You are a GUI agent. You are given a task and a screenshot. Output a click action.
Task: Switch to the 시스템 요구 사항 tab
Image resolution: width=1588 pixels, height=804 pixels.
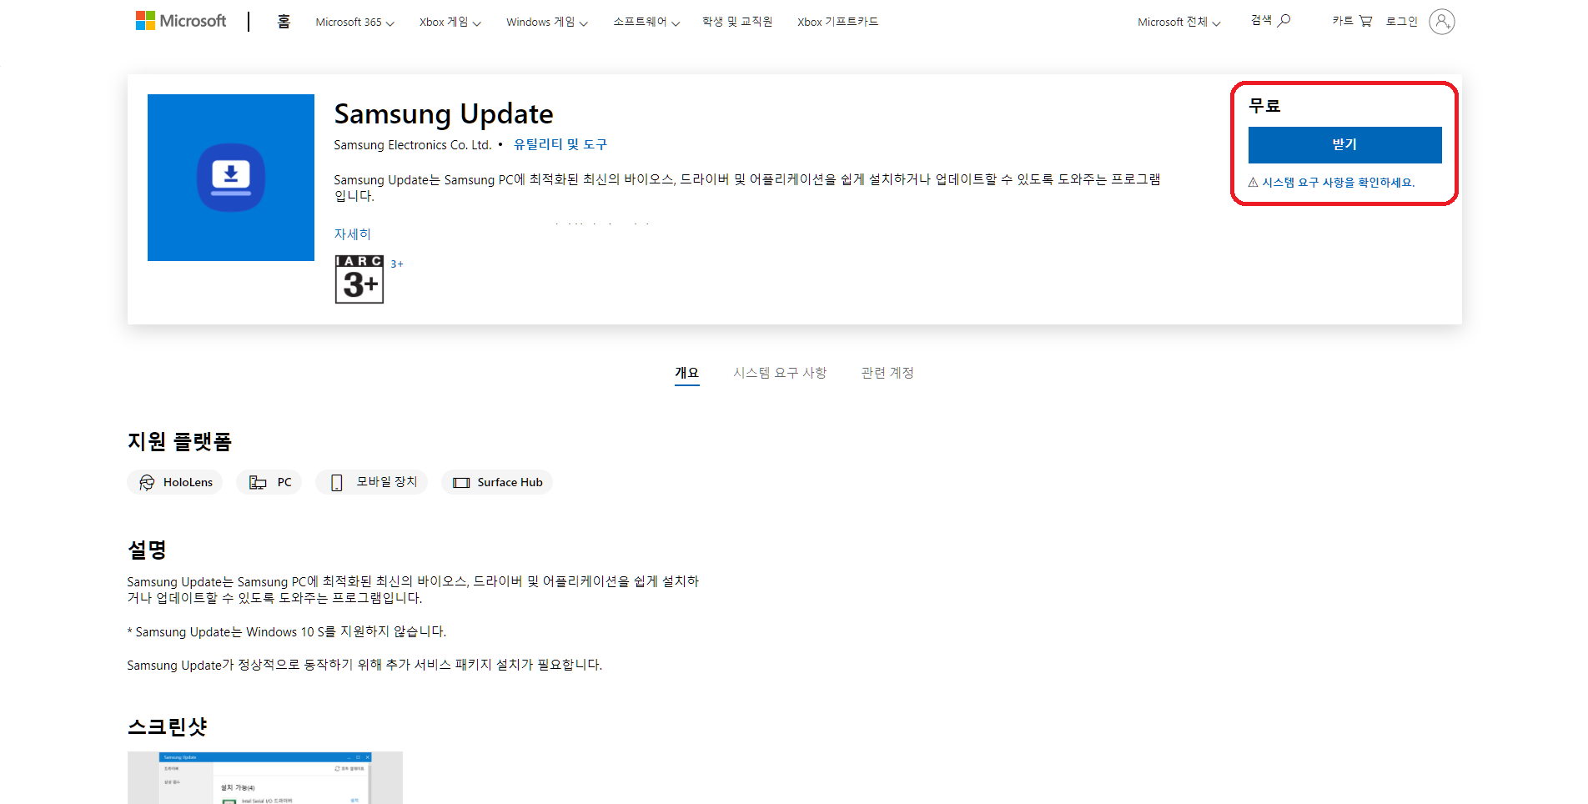pyautogui.click(x=780, y=373)
